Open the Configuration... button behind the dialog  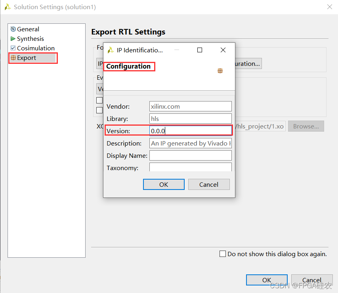248,63
